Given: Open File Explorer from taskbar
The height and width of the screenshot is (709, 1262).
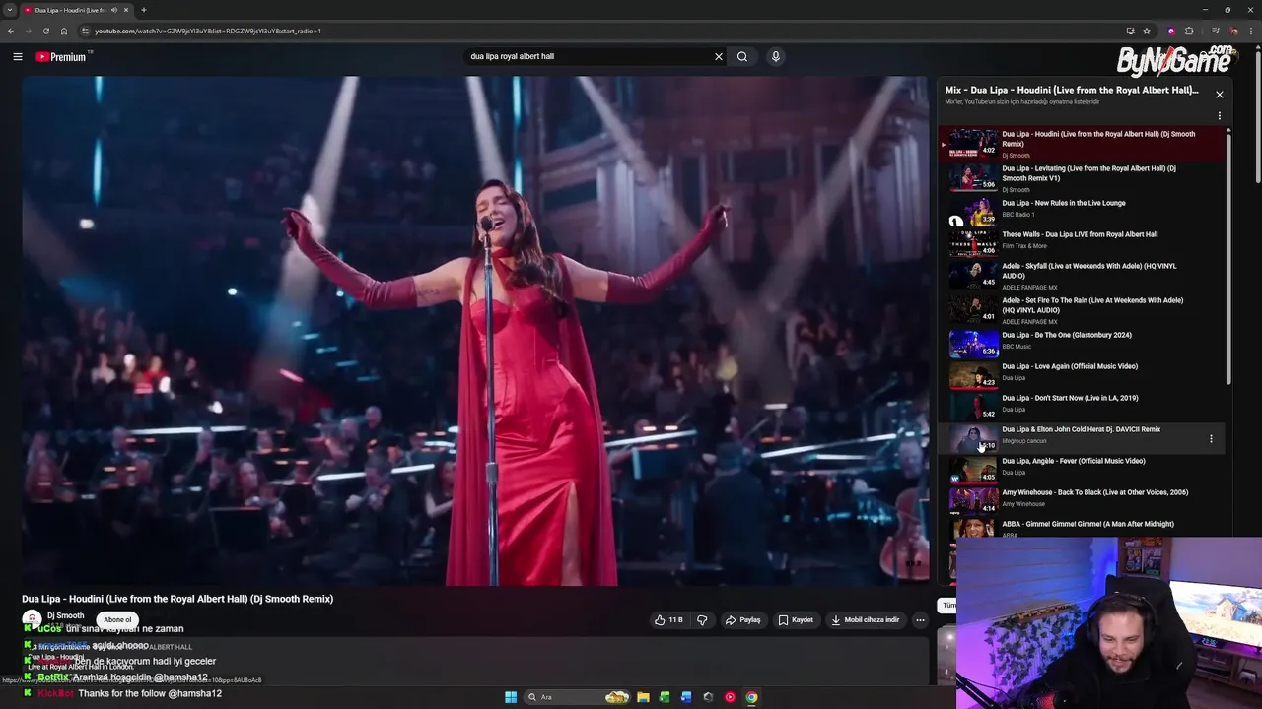Looking at the screenshot, I should [643, 697].
